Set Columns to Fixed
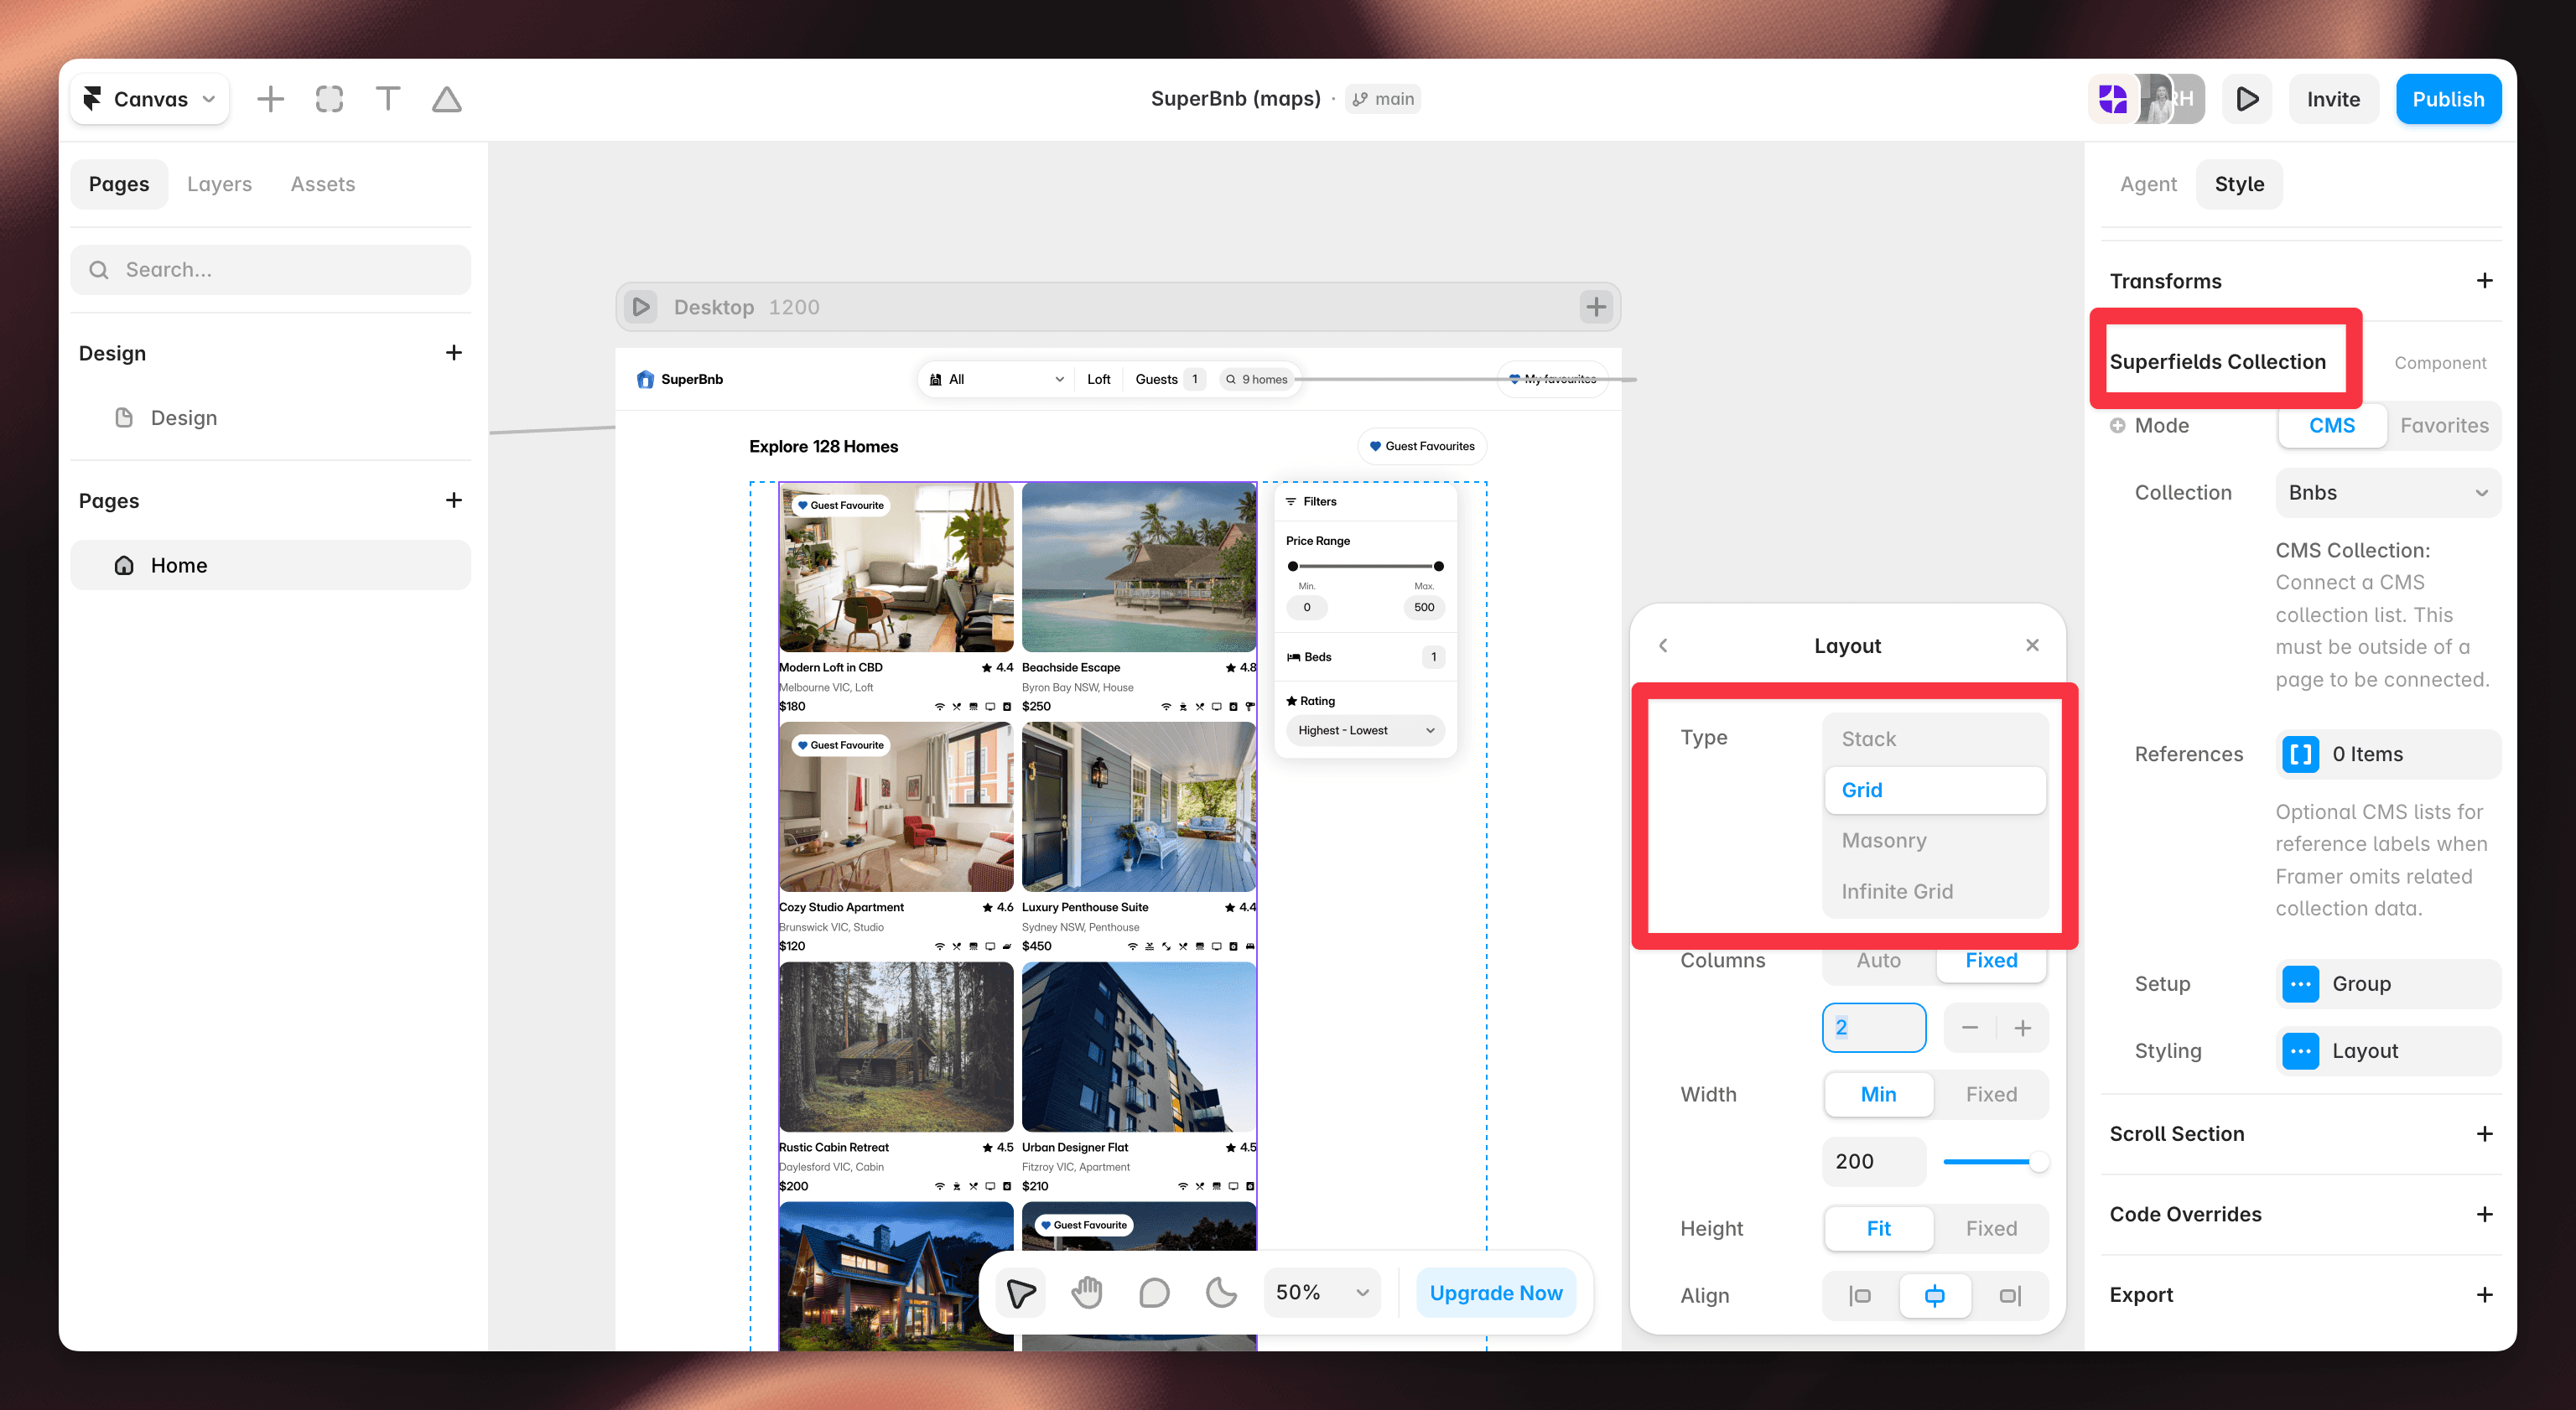The width and height of the screenshot is (2576, 1410). coord(1991,961)
